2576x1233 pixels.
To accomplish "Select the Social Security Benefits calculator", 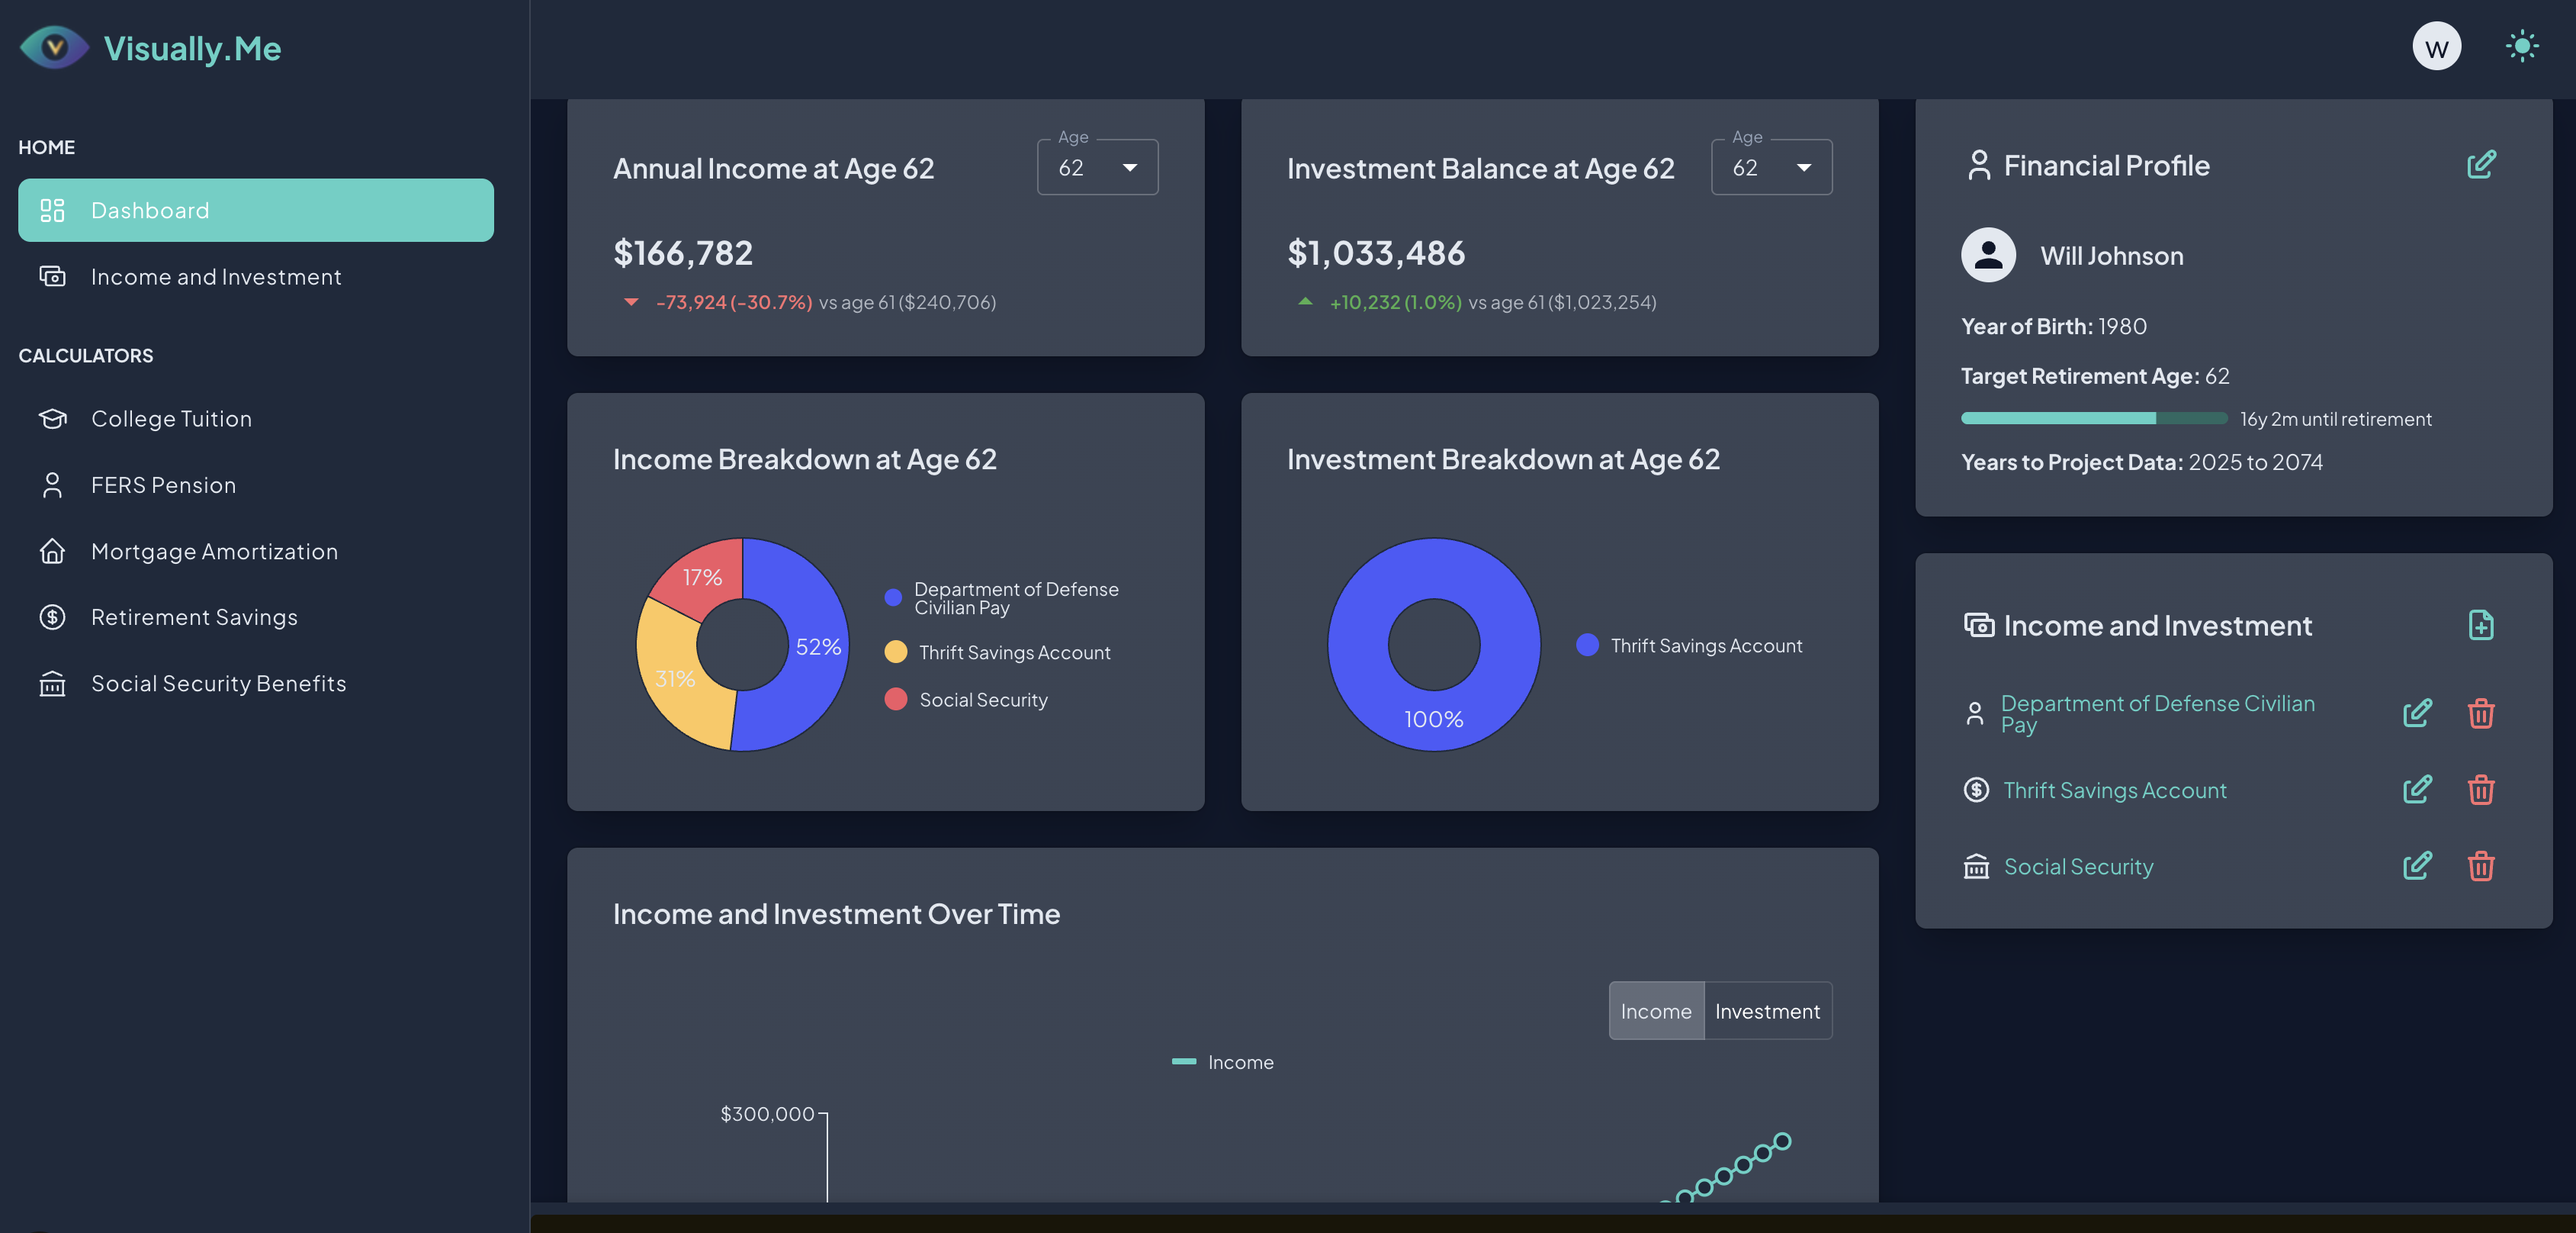I will coord(217,684).
